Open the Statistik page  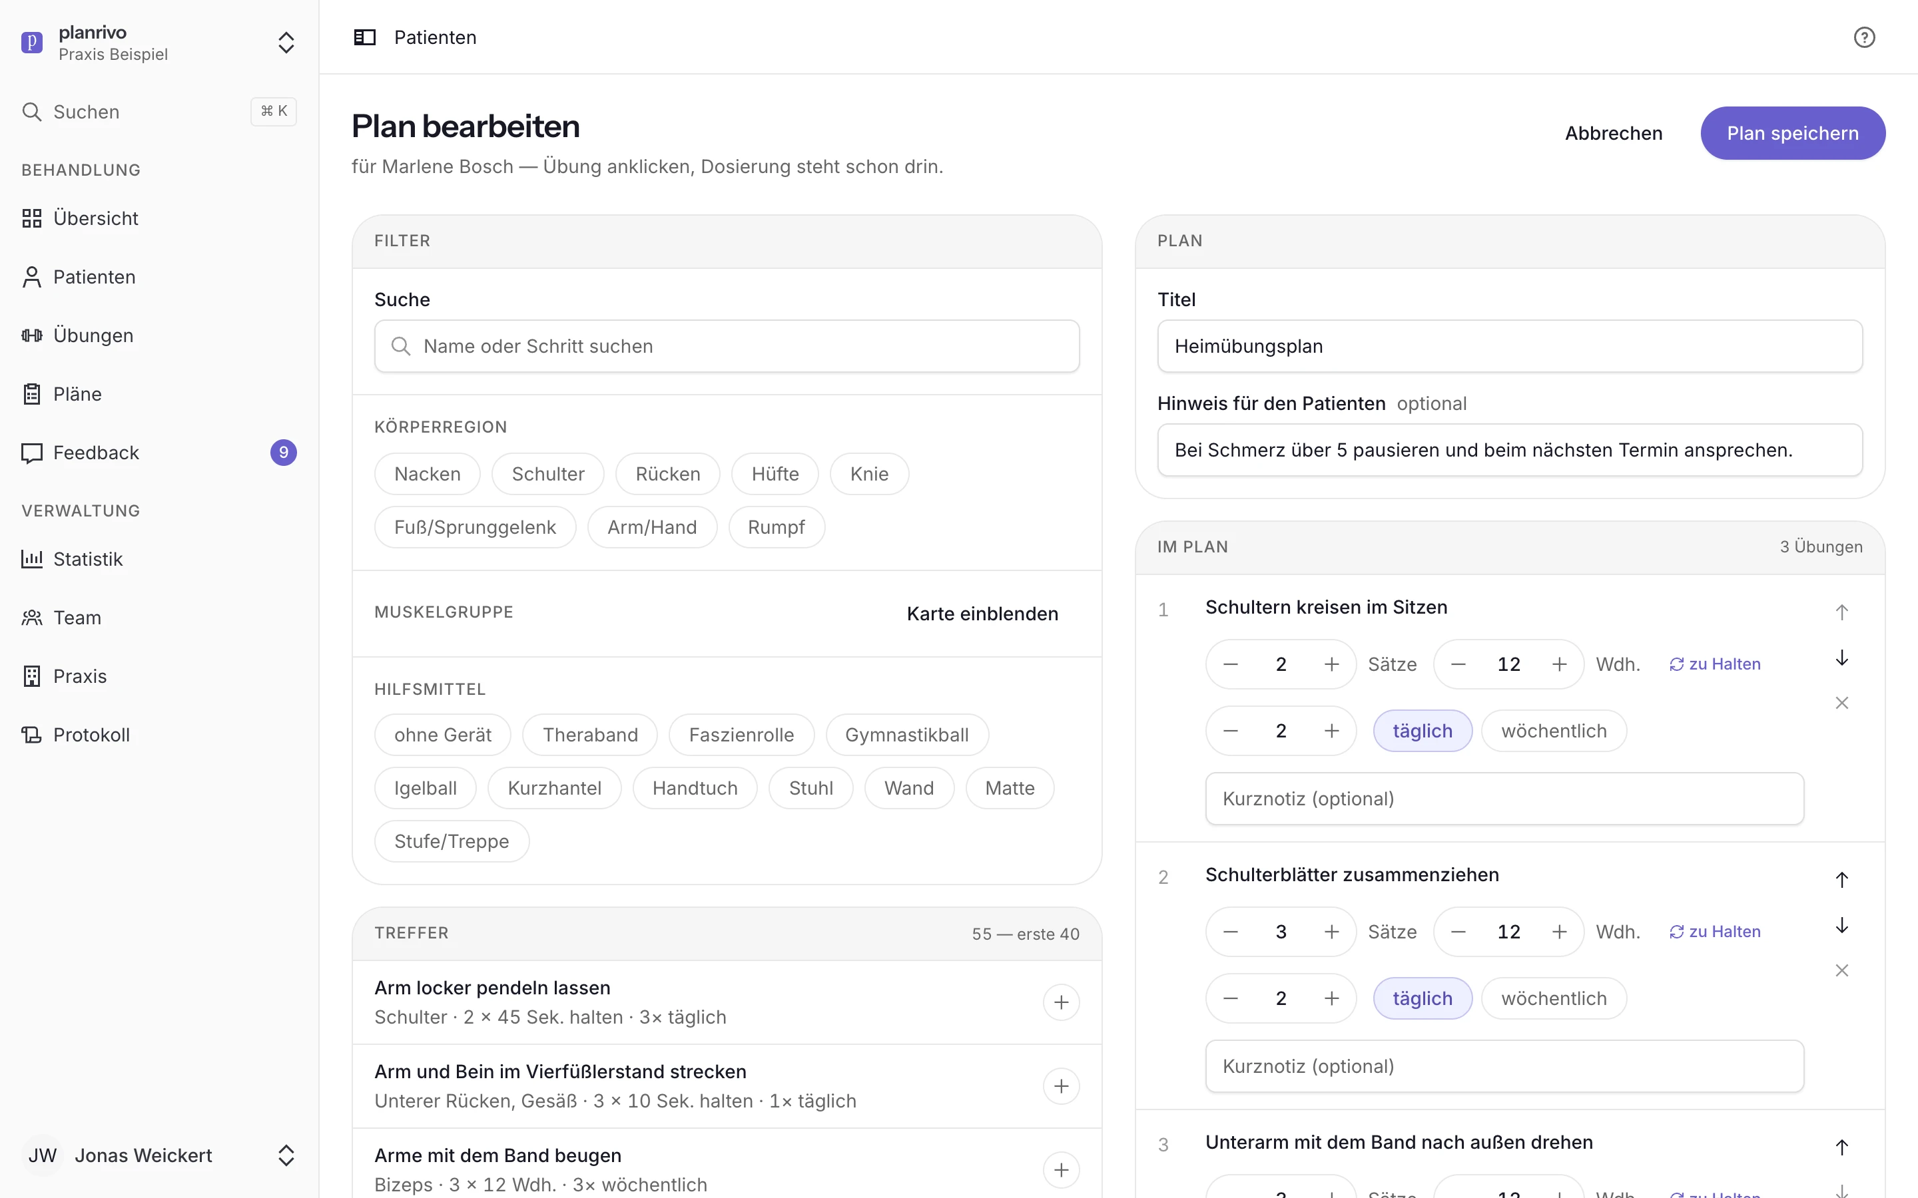coord(159,558)
